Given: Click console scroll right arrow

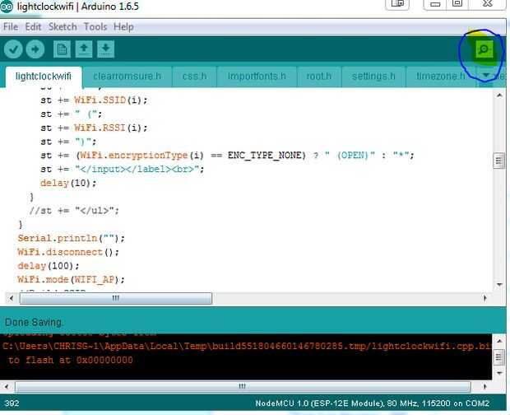Looking at the screenshot, I should [x=484, y=387].
